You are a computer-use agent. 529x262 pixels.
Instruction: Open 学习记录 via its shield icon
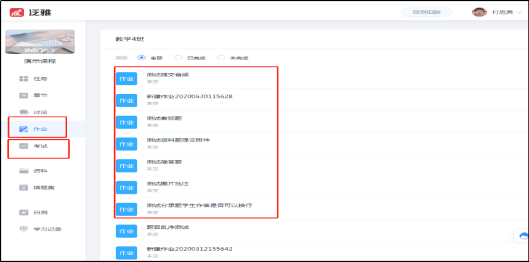24,229
